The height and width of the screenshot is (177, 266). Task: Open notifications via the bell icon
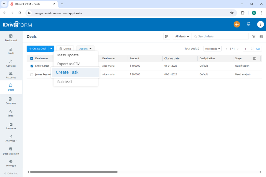coord(249,24)
